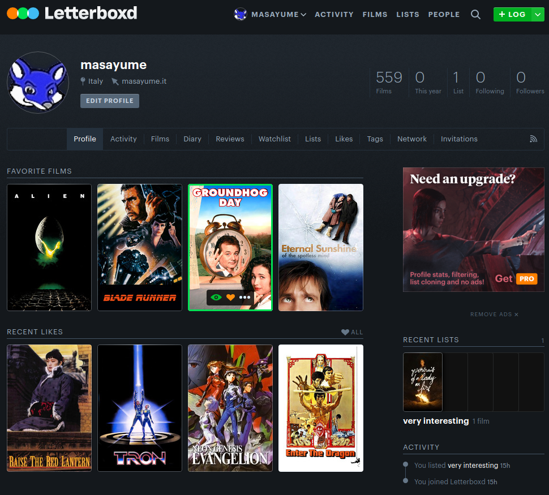The width and height of the screenshot is (549, 495).
Task: Open Portrait of a Lady on Fire thumbnail
Action: point(423,382)
